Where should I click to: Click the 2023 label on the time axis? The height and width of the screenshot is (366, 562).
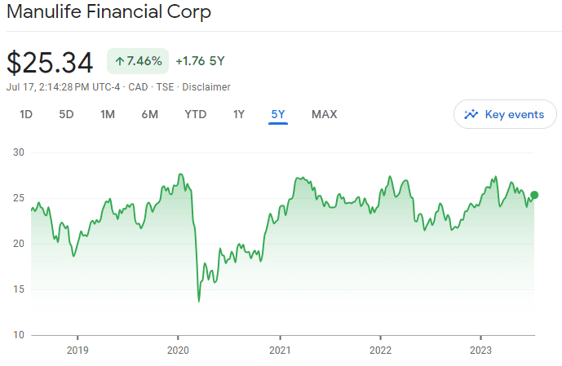click(480, 348)
